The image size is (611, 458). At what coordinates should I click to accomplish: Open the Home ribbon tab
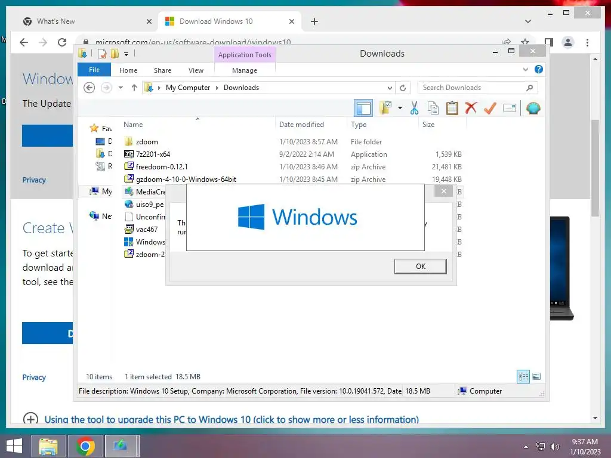(x=128, y=70)
